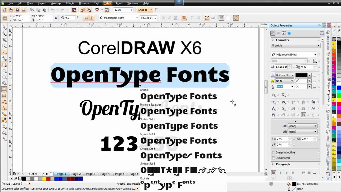Click the red swatch in bottom document palette
This screenshot has height=192, width=341.
[x=48, y=179]
